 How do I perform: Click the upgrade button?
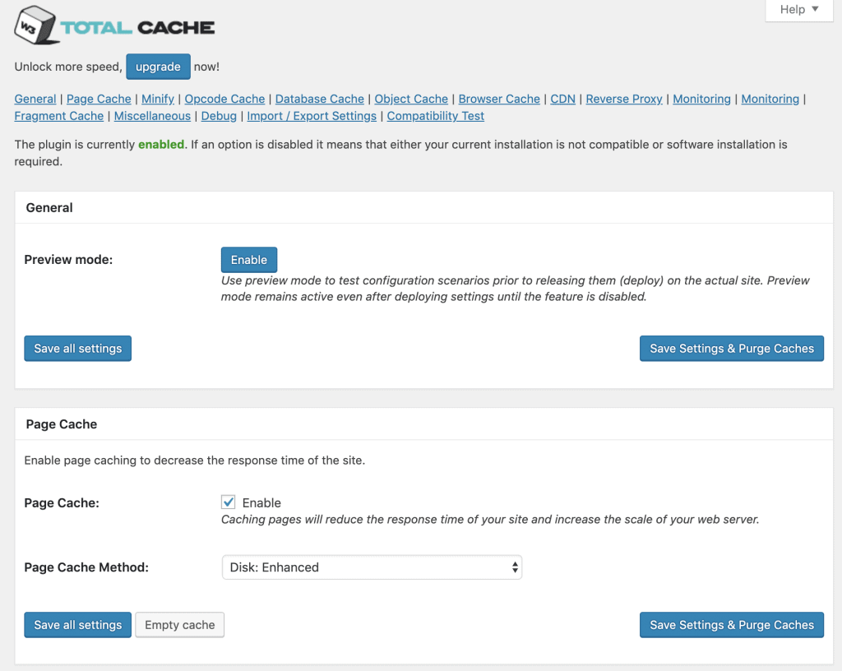click(x=158, y=67)
